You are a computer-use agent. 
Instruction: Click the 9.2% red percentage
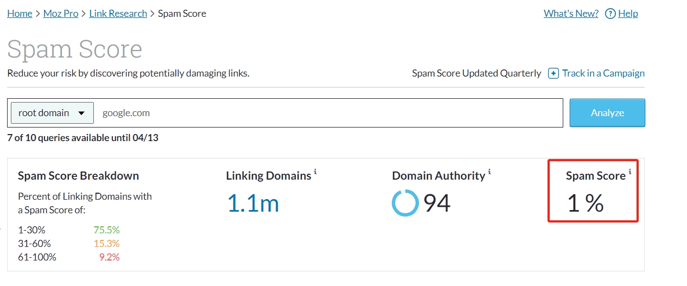coord(109,257)
